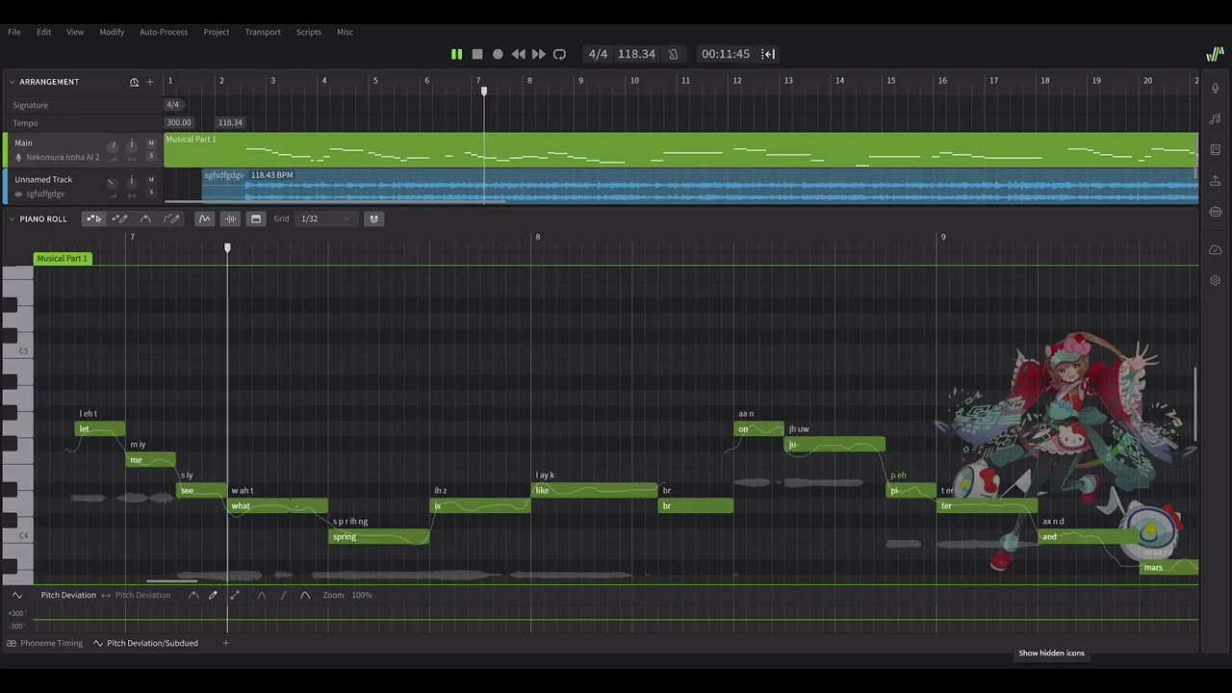This screenshot has height=693, width=1232.
Task: Adjust the Main track pan knob
Action: click(x=132, y=145)
